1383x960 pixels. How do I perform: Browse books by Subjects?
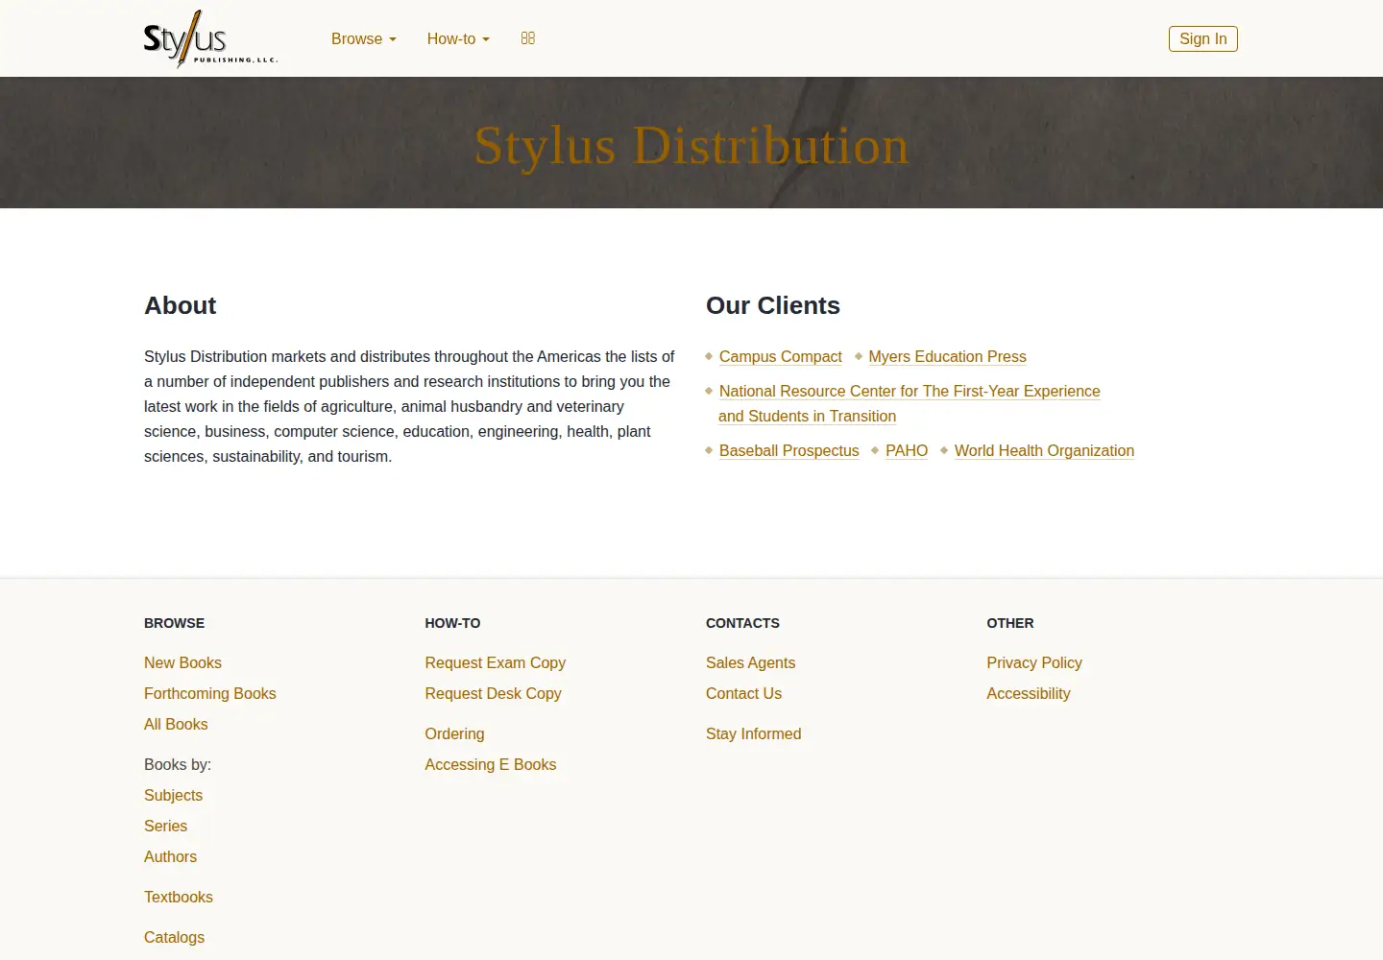tap(173, 795)
